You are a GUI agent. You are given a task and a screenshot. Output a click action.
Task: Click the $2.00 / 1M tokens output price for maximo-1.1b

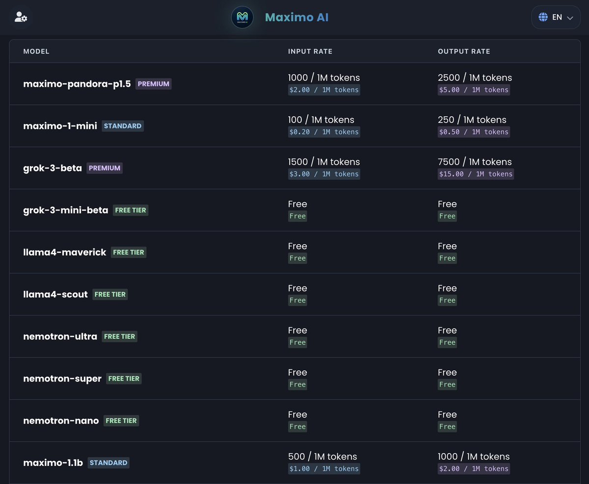coord(474,469)
